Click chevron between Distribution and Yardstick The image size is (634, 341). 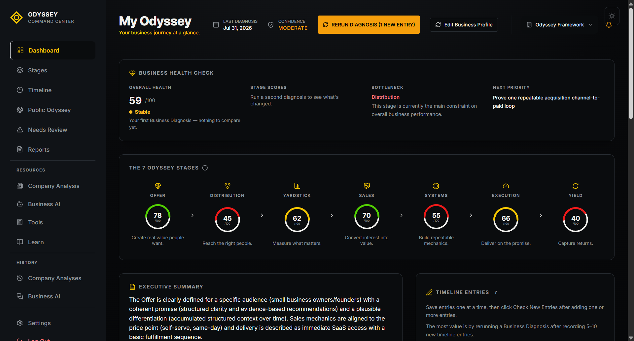262,215
